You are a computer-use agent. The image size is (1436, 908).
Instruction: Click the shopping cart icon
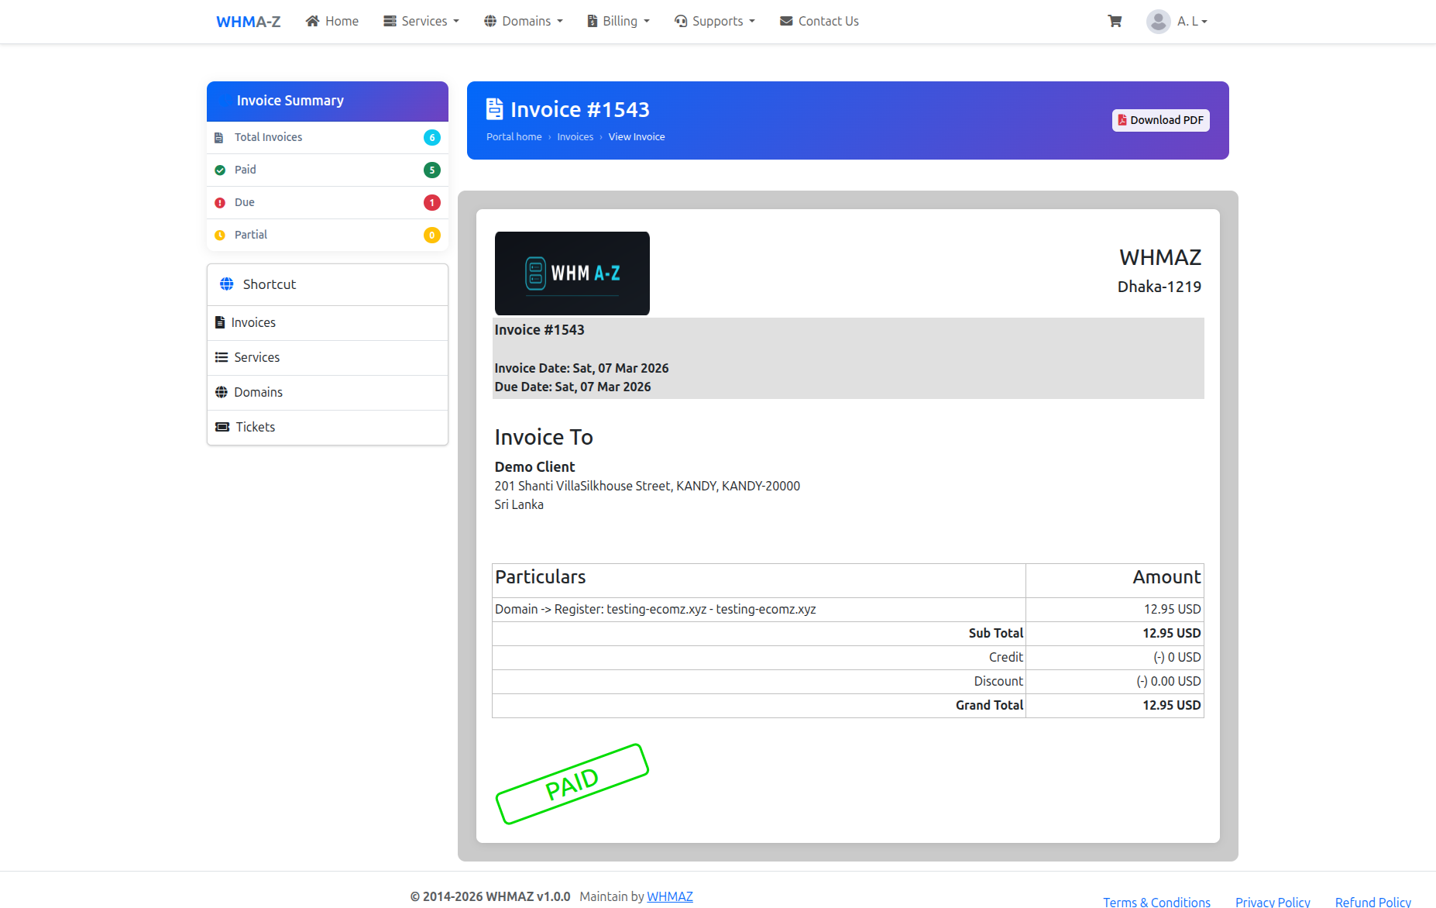[1115, 21]
